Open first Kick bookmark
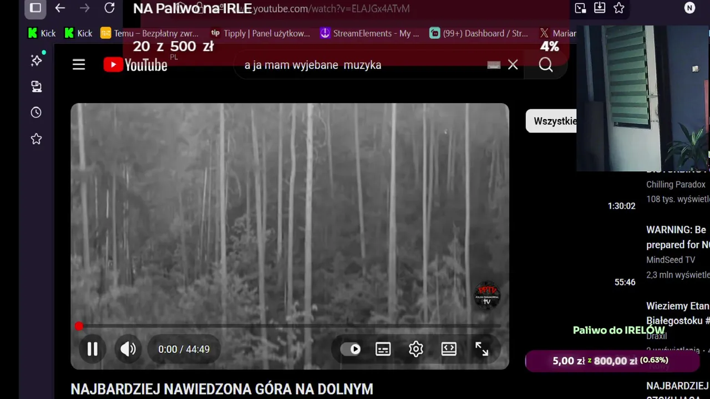 click(42, 33)
